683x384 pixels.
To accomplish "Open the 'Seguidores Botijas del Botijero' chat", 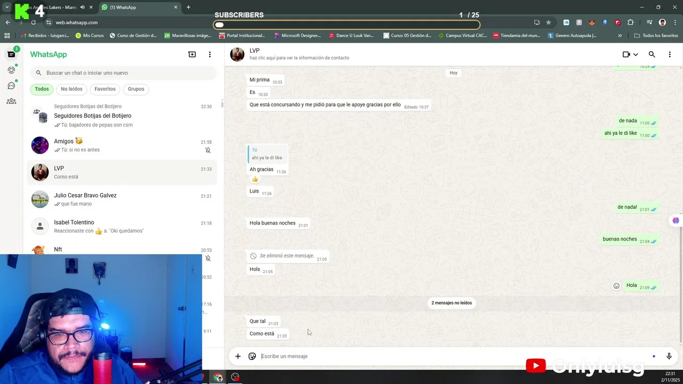I will [123, 116].
